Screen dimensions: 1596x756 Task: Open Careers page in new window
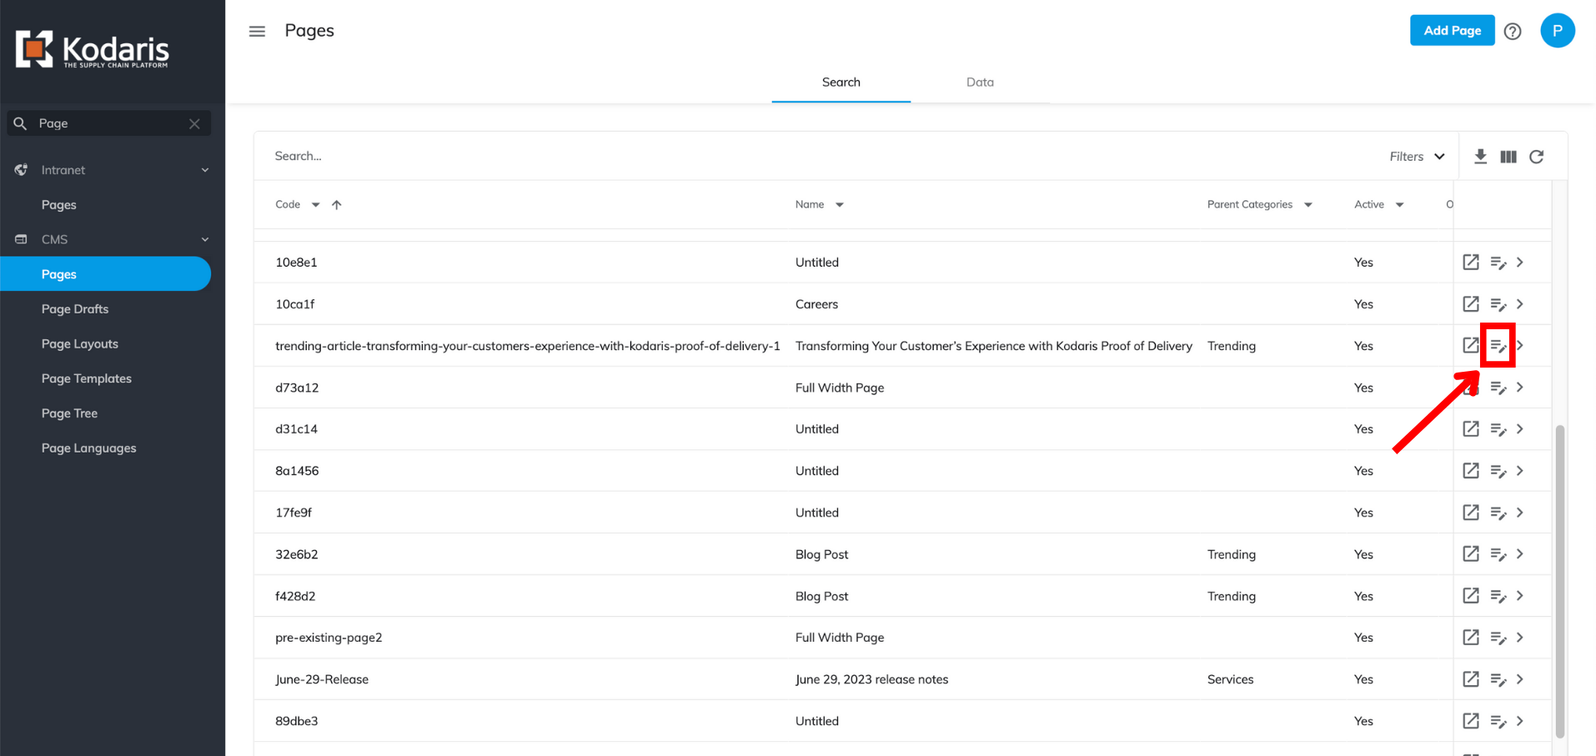coord(1471,303)
